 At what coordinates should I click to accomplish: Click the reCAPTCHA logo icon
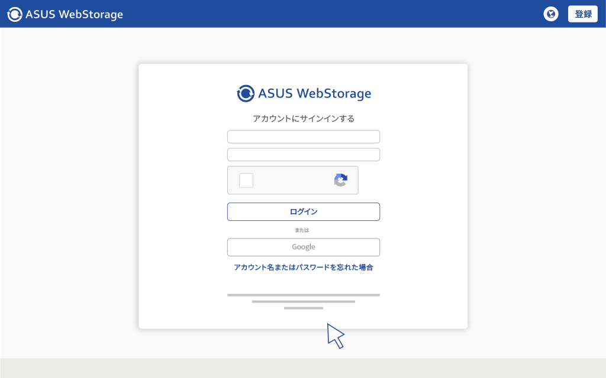340,180
